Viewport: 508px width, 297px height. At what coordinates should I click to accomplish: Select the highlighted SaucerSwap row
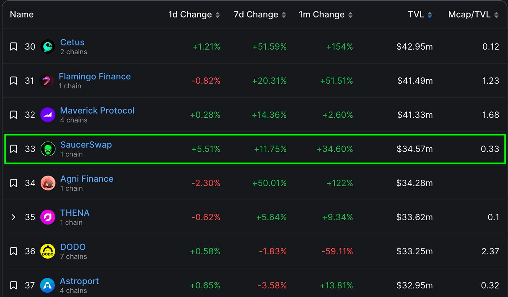click(x=254, y=149)
